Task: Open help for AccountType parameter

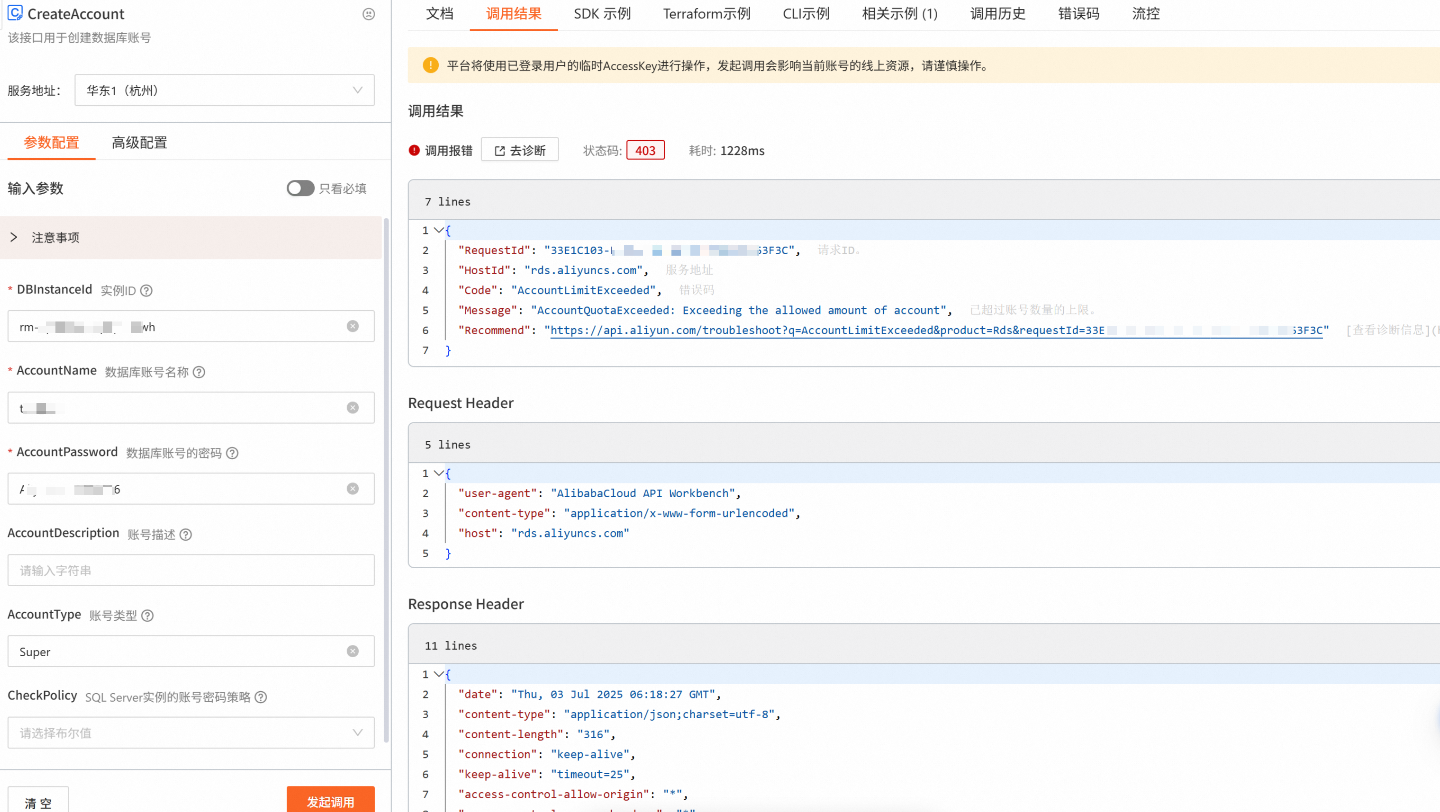Action: 147,616
